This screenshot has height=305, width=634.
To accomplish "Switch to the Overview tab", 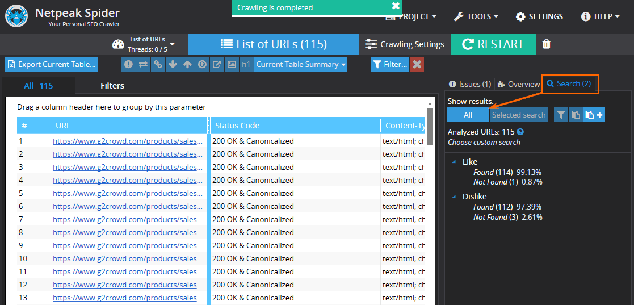I will pos(518,84).
